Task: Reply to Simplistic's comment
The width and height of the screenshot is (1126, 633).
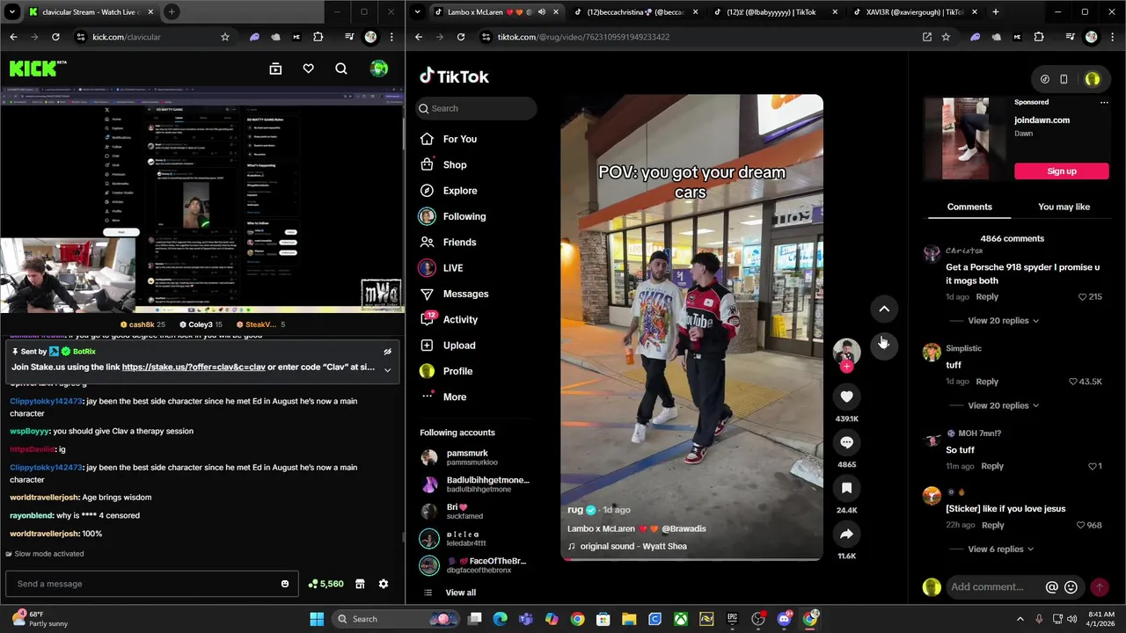Action: pyautogui.click(x=987, y=382)
